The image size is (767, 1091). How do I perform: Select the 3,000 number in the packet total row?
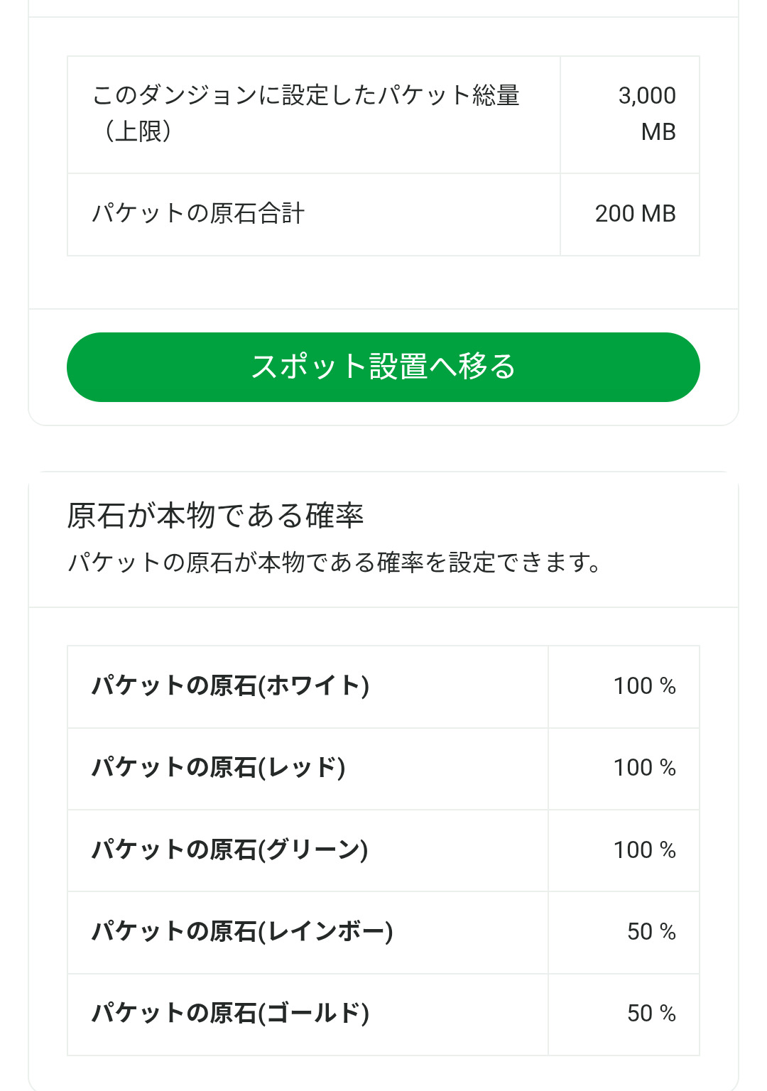646,96
